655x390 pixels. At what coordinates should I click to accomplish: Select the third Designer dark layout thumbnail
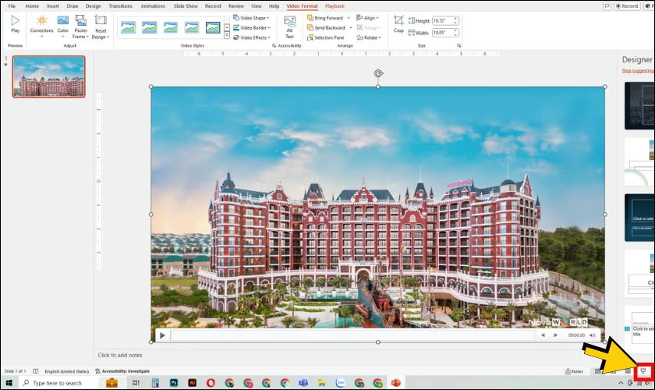(x=639, y=218)
